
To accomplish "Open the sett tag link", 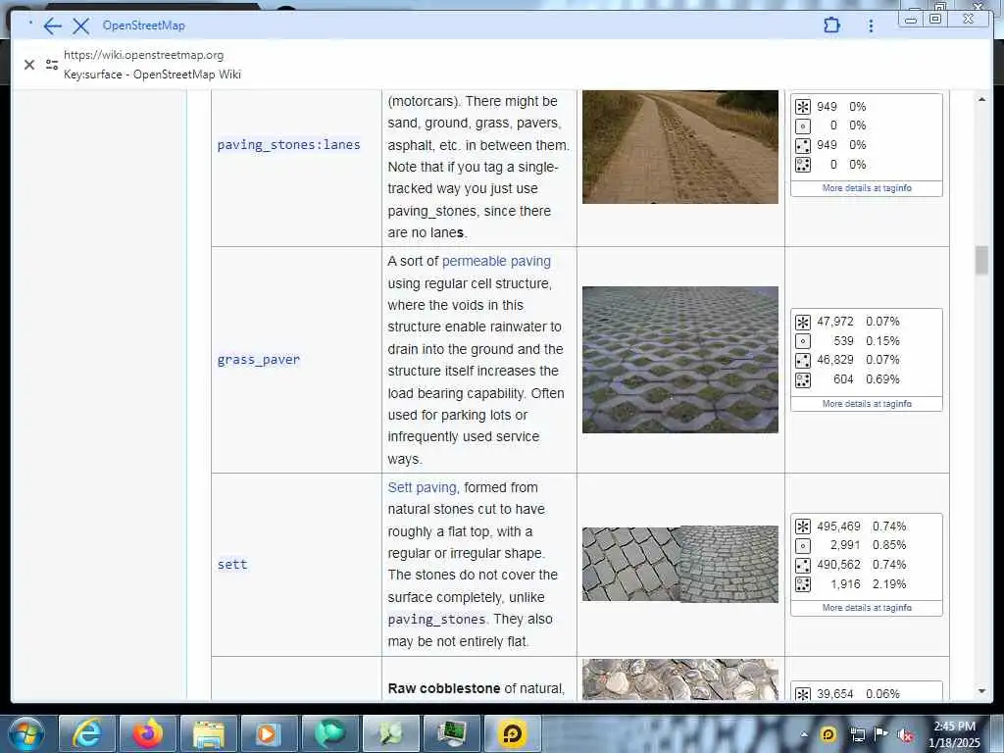I will tap(231, 564).
